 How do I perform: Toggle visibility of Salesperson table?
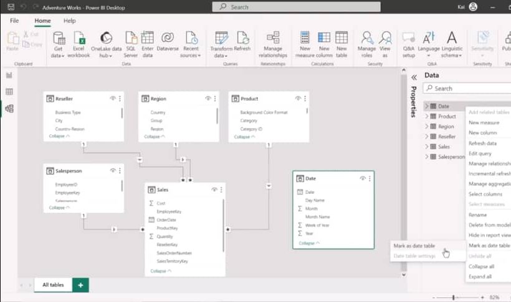click(x=113, y=170)
